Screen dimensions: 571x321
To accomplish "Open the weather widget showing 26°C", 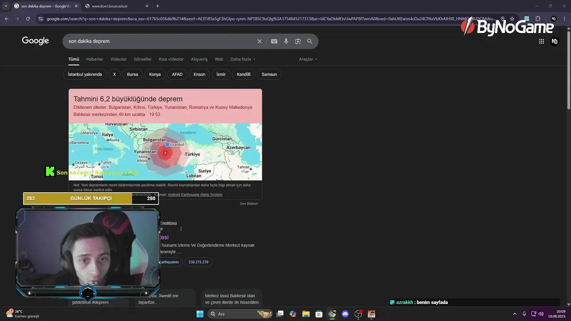I will (22, 313).
